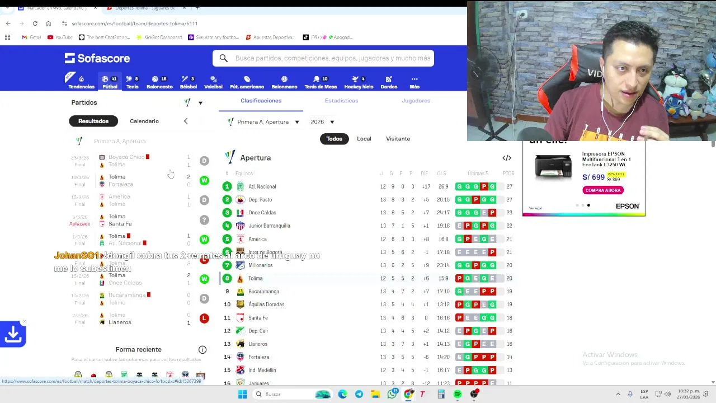Open the Fút. americano sport category
Image resolution: width=716 pixels, height=403 pixels.
click(247, 82)
